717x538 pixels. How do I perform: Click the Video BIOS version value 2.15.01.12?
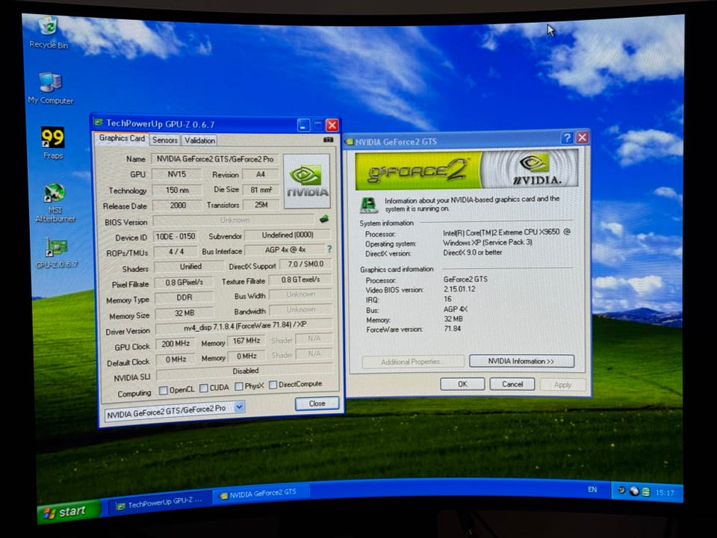click(459, 289)
